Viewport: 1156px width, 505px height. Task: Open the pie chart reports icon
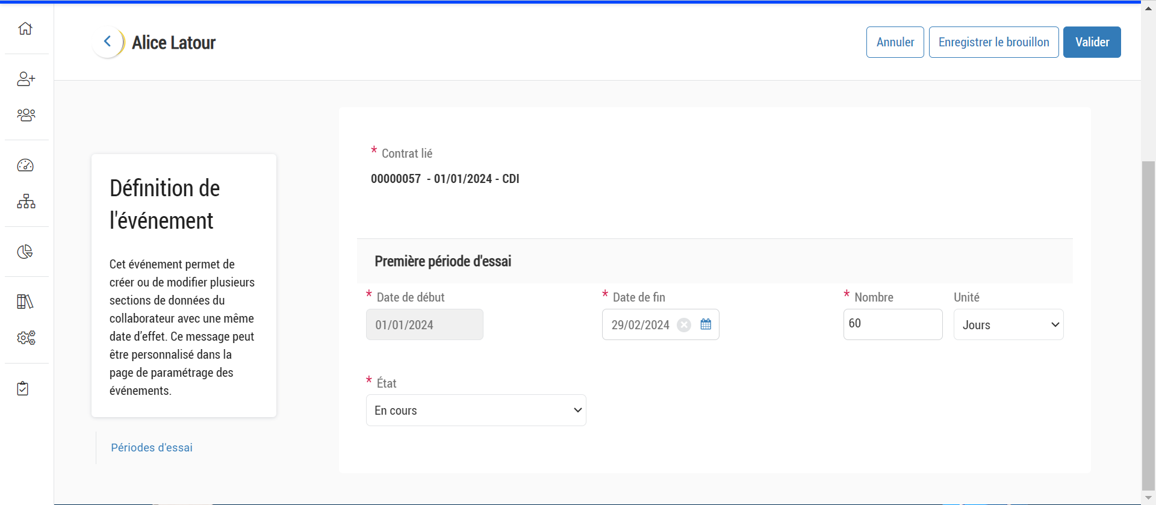(25, 252)
